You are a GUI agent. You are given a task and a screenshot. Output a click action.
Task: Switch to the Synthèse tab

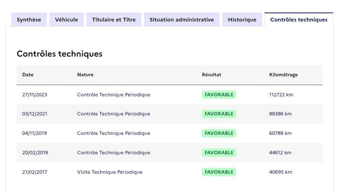point(29,20)
